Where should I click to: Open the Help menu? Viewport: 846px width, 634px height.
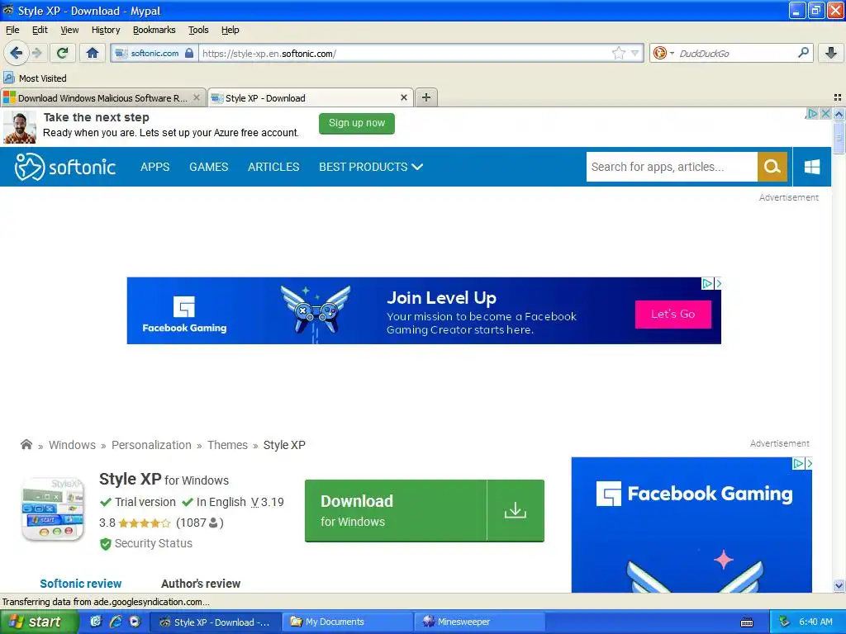tap(230, 30)
